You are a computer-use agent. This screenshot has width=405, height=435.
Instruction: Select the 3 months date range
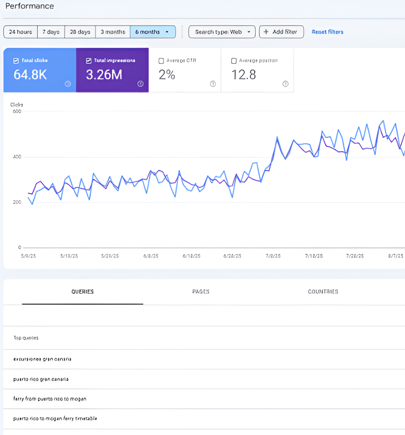[113, 32]
